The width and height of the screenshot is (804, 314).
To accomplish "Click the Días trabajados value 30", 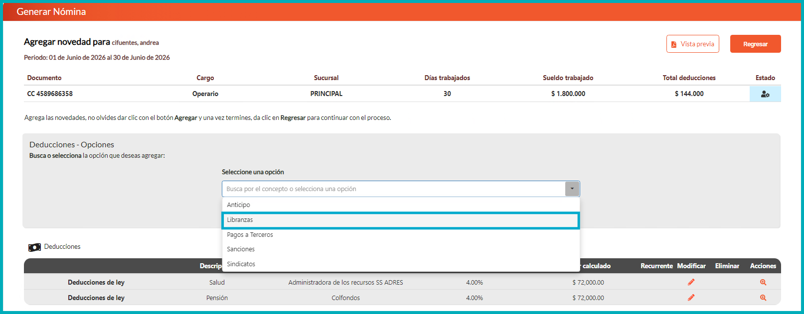I will pyautogui.click(x=447, y=94).
